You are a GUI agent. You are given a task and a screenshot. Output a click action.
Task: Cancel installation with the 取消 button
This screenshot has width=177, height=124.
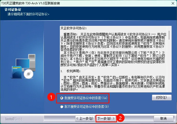tap(163, 118)
